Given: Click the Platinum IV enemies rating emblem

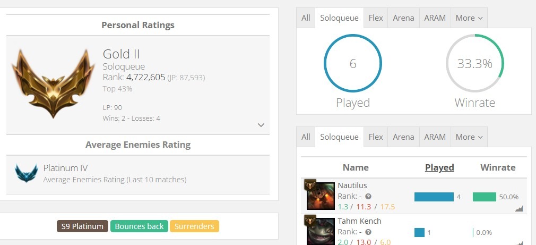Looking at the screenshot, I should 27,173.
